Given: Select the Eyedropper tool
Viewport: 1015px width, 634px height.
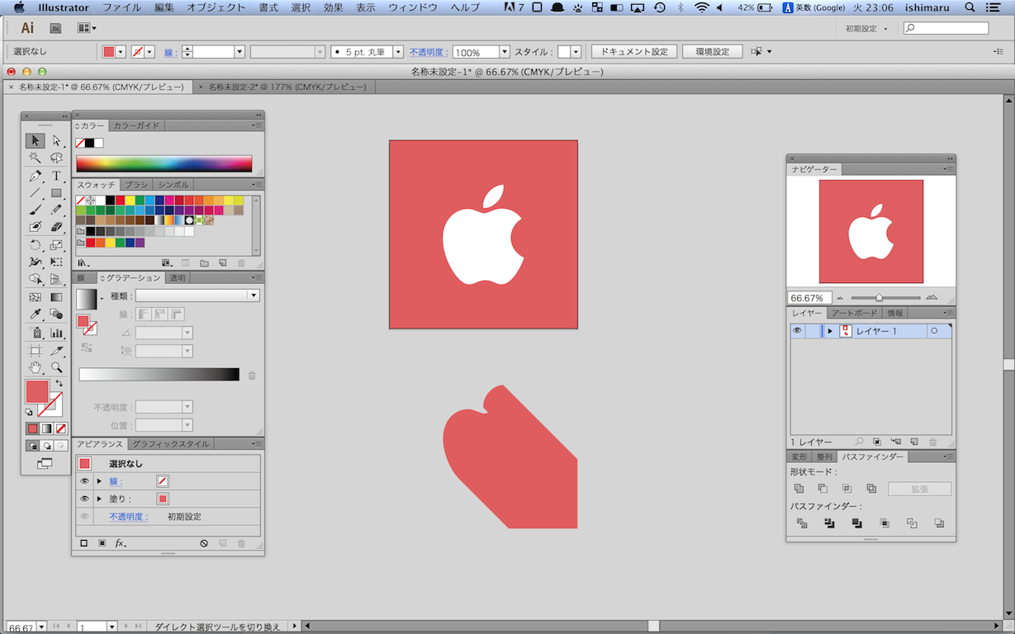Looking at the screenshot, I should point(36,314).
